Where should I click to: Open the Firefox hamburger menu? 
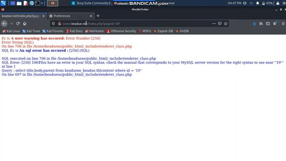[x=283, y=24]
